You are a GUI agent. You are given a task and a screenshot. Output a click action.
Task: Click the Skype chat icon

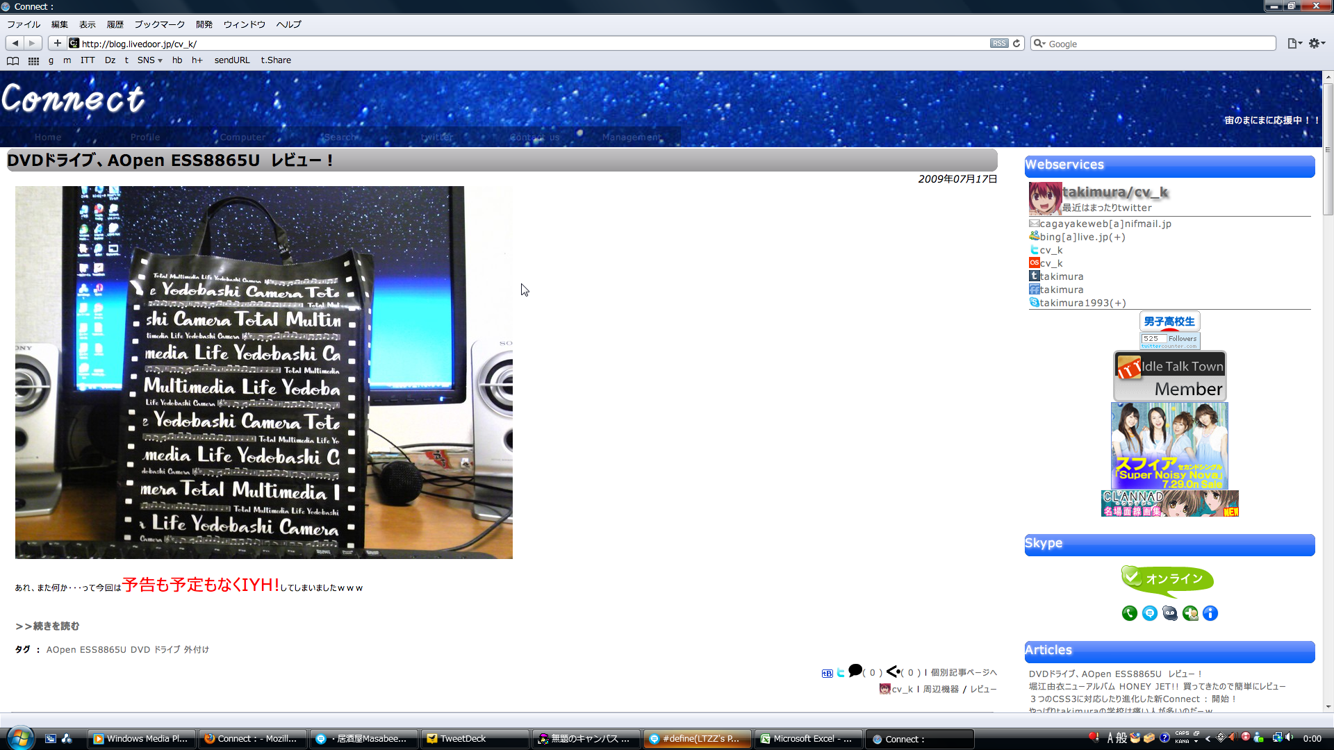coord(1150,613)
